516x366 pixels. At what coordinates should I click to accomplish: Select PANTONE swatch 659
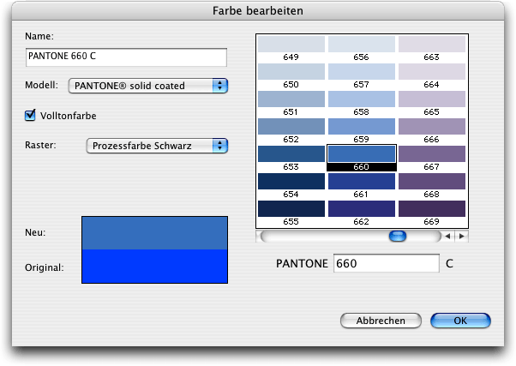point(362,126)
